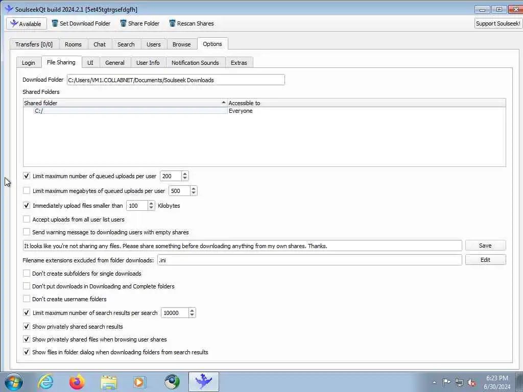The width and height of the screenshot is (523, 392).
Task: Open Windows Explorer from the taskbar
Action: (x=109, y=382)
